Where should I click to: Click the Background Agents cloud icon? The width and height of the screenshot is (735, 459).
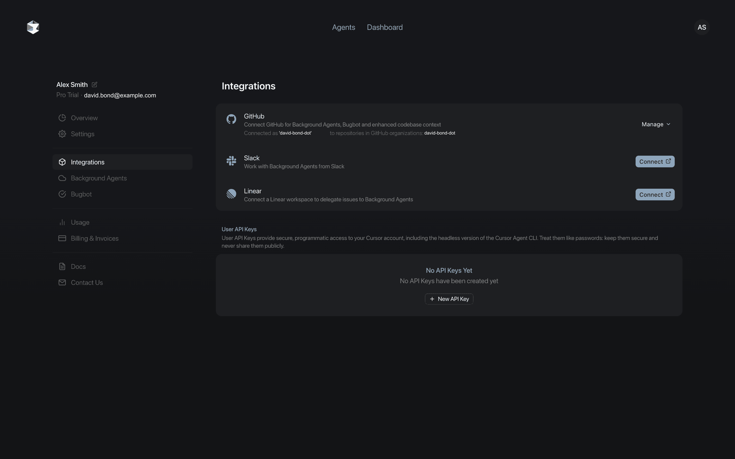[62, 178]
